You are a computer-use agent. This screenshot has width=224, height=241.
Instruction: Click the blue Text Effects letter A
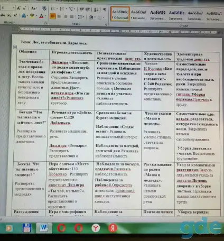coord(24,16)
